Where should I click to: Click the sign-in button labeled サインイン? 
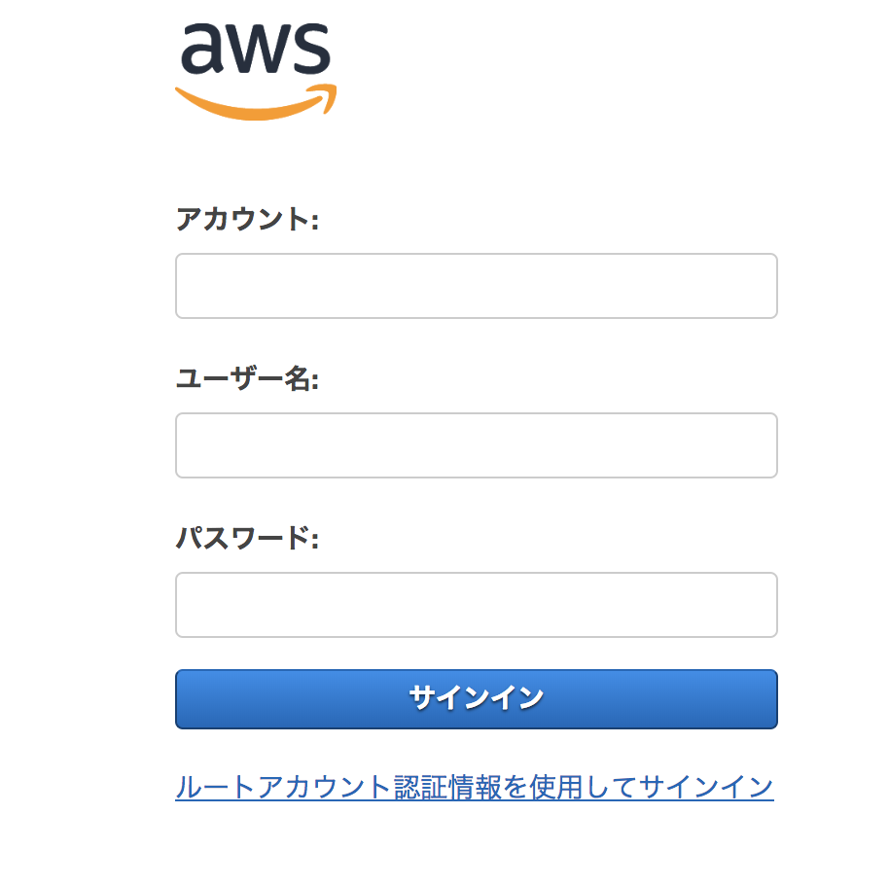coord(476,698)
